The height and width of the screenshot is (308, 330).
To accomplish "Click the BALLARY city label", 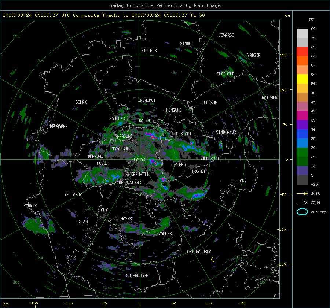I will click(239, 181).
